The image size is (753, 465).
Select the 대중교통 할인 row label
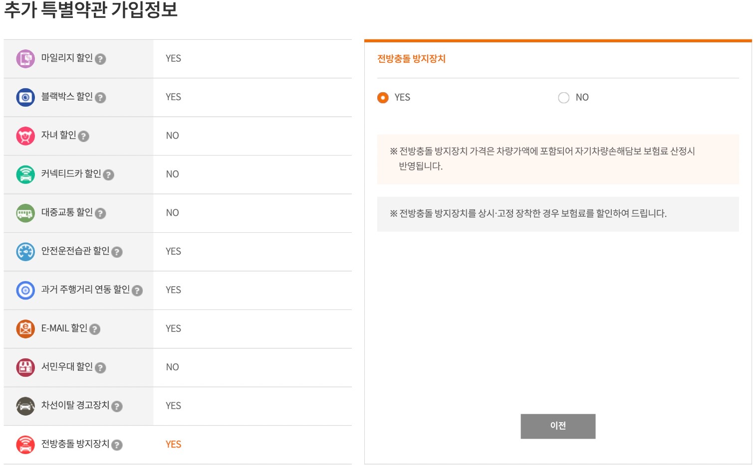pos(67,212)
